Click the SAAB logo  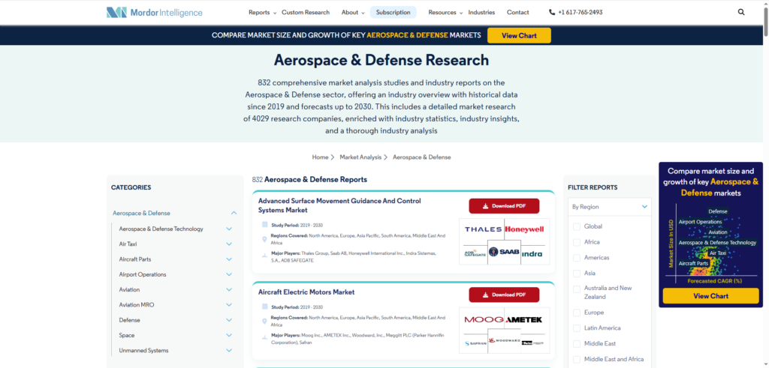click(504, 253)
